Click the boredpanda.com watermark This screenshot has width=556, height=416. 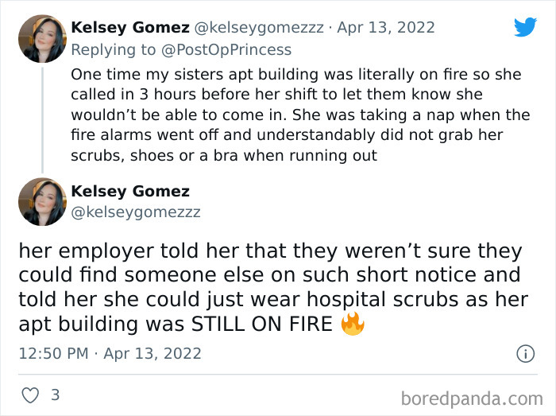click(471, 396)
